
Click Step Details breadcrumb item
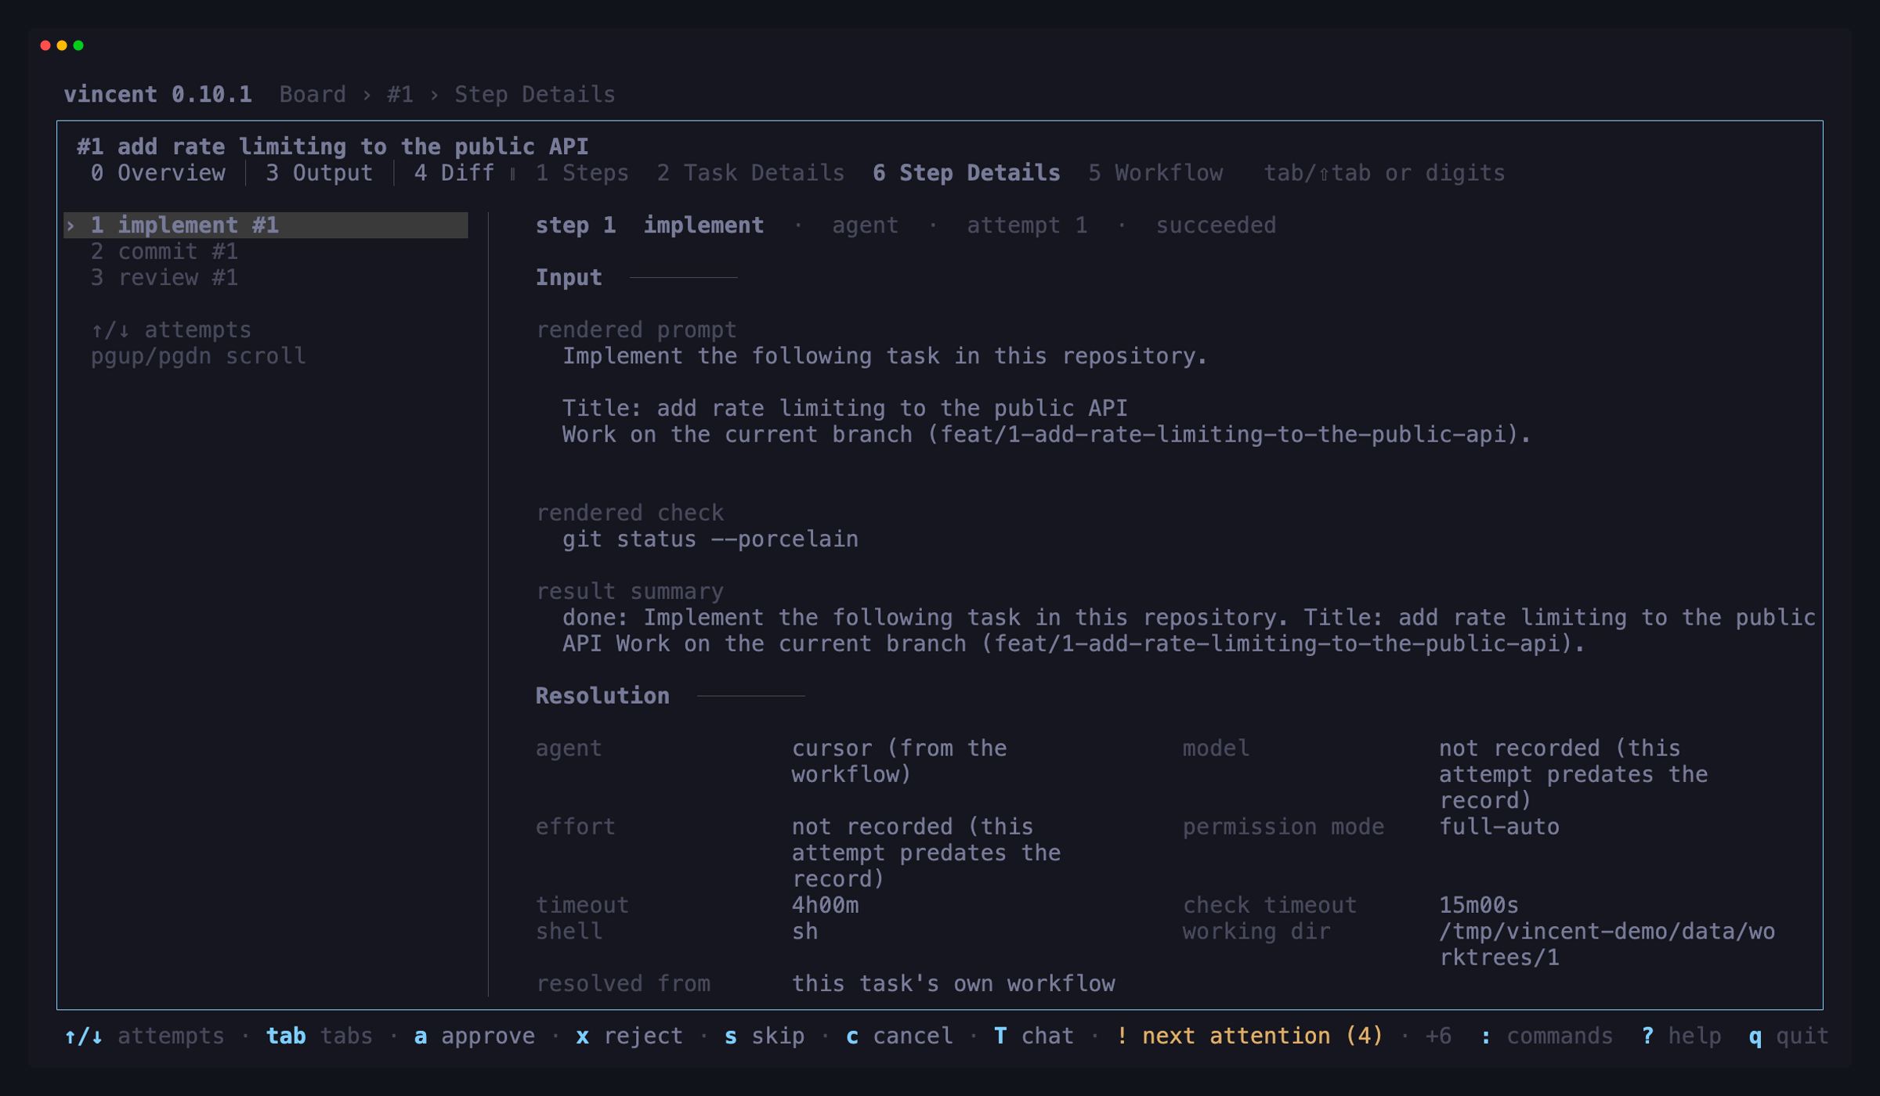pyautogui.click(x=535, y=95)
